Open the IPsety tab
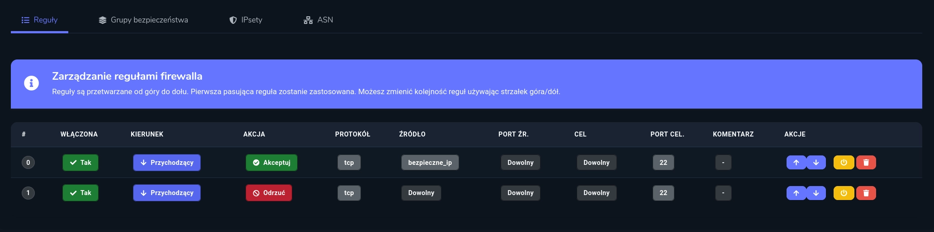Image resolution: width=934 pixels, height=232 pixels. pos(246,20)
